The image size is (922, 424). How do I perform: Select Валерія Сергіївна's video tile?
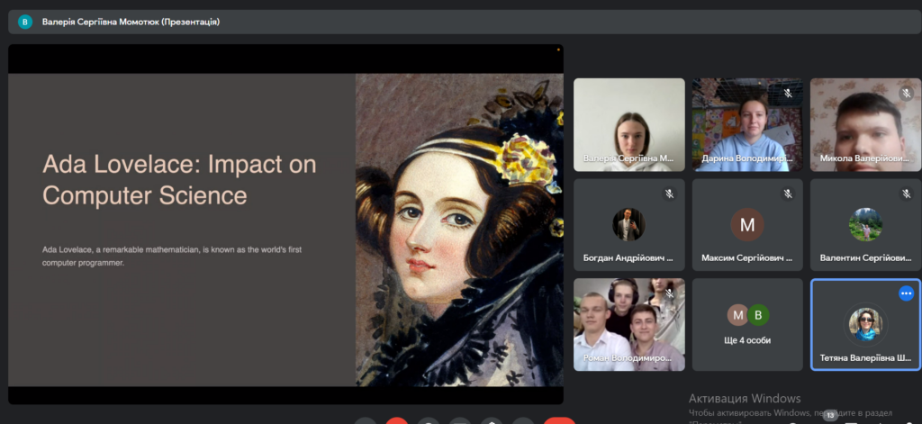(628, 124)
